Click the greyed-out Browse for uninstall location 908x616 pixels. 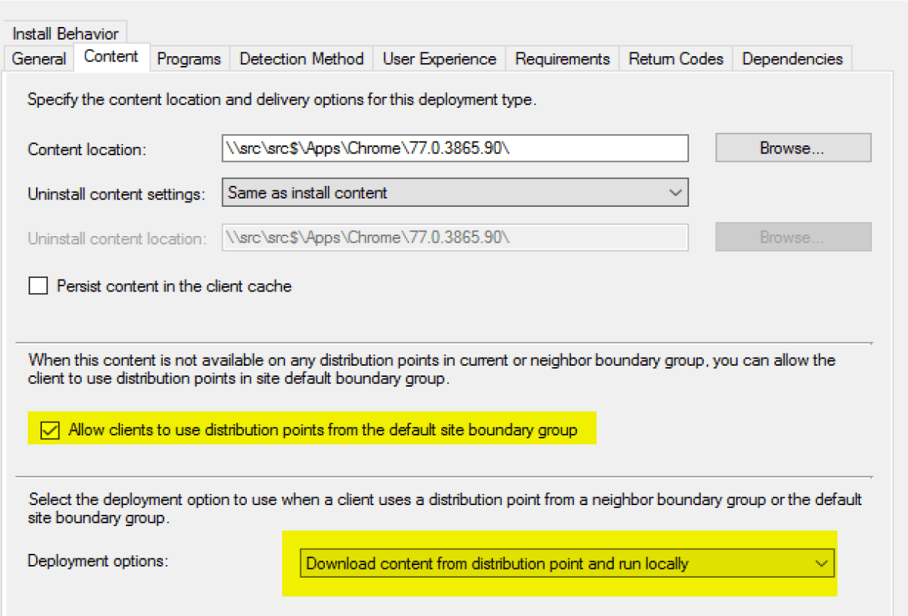point(792,237)
